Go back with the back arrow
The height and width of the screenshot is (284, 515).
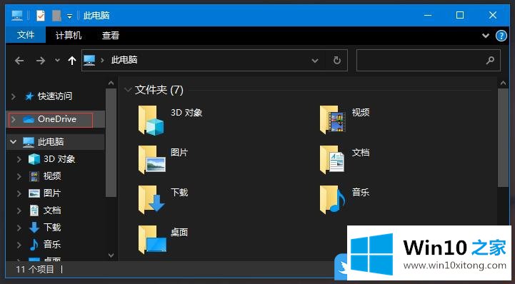[x=19, y=61]
